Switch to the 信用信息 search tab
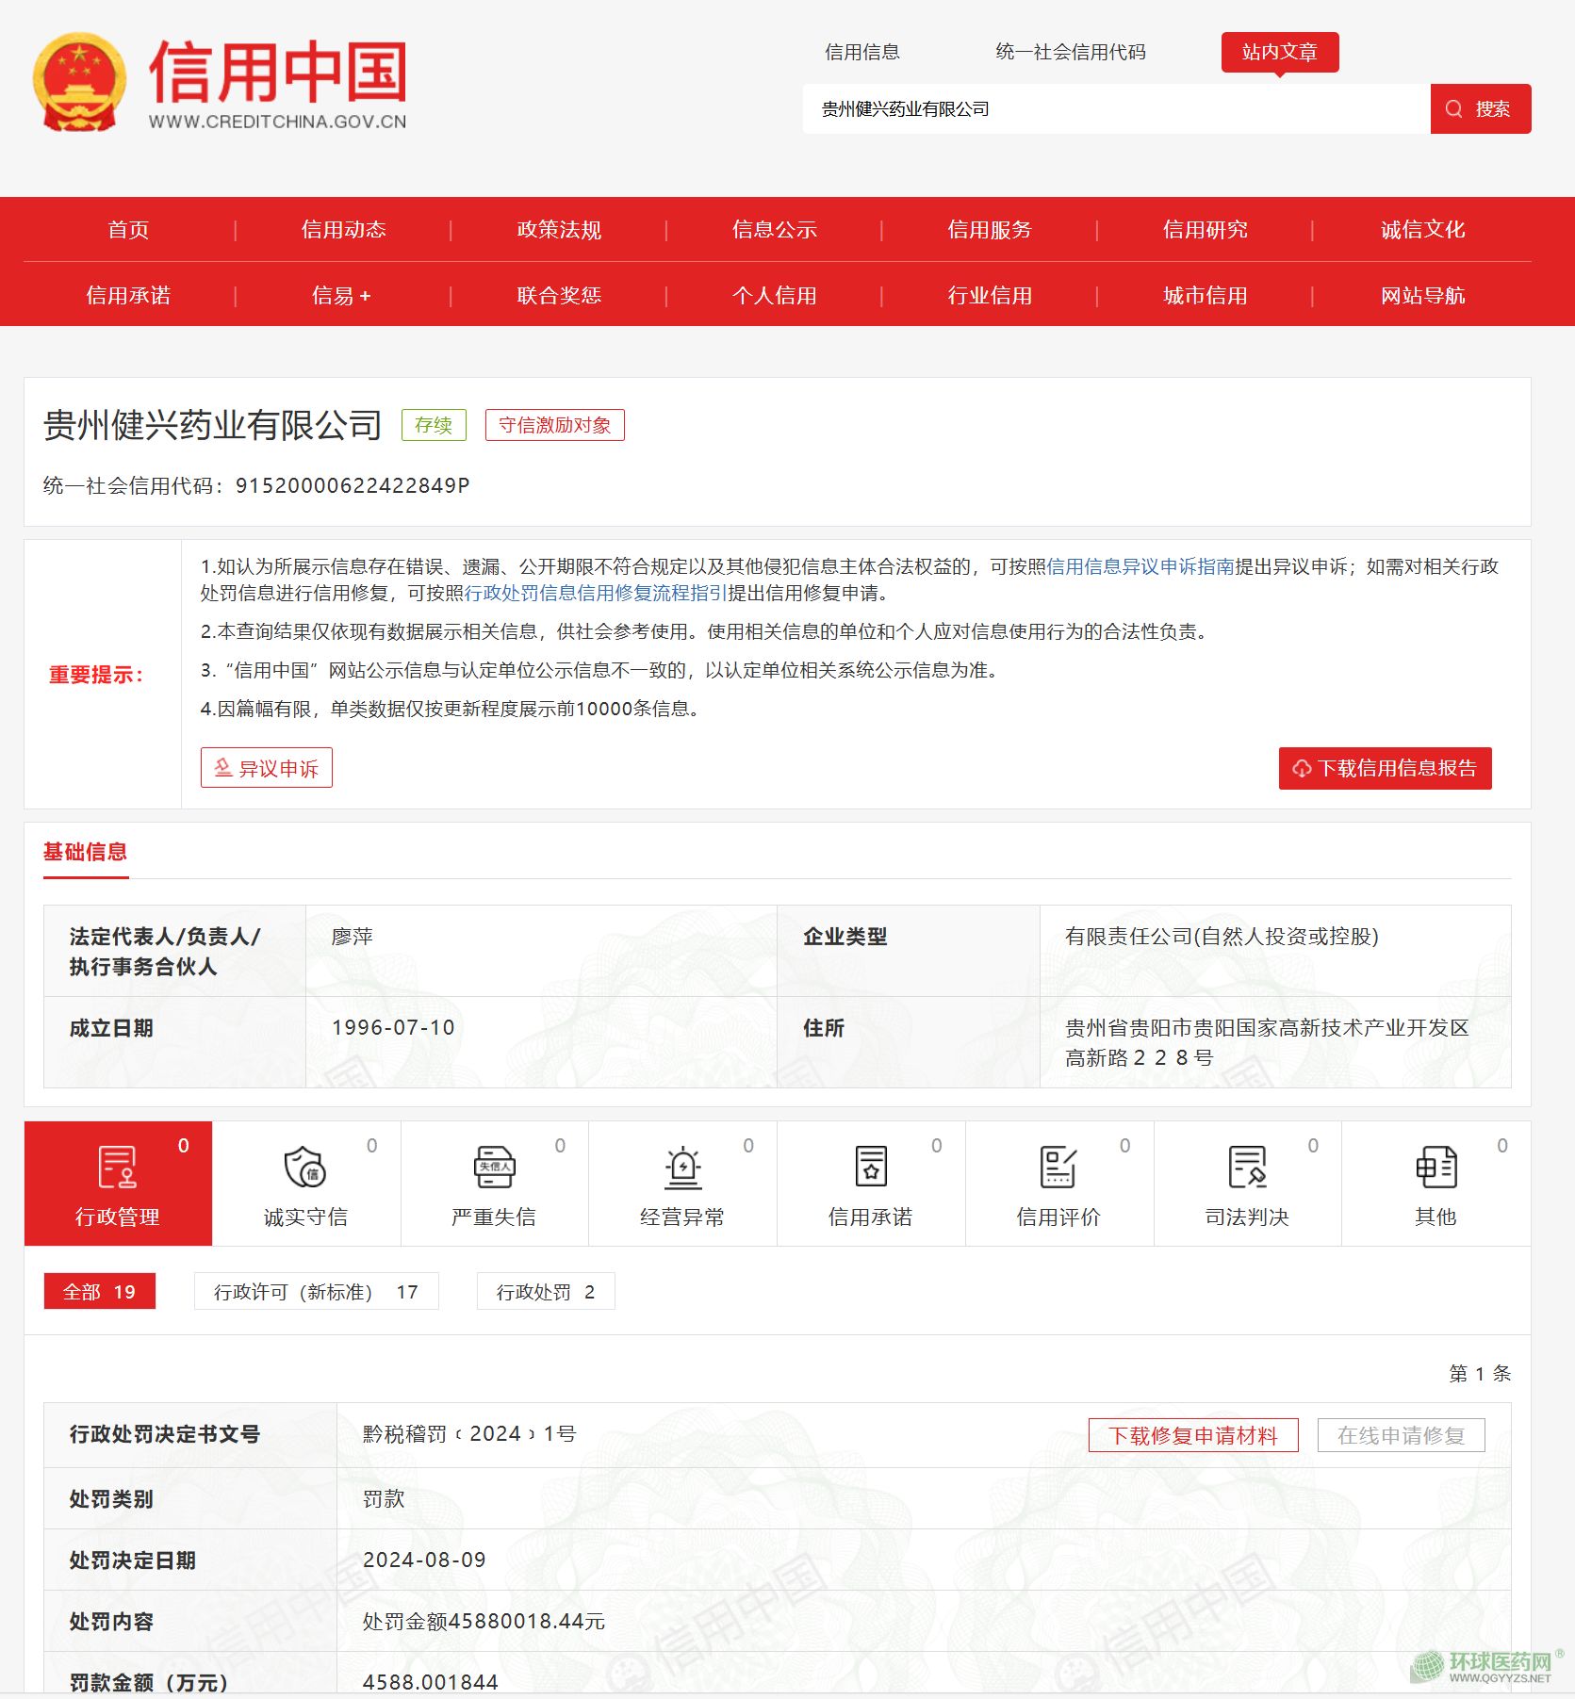1575x1699 pixels. point(861,52)
